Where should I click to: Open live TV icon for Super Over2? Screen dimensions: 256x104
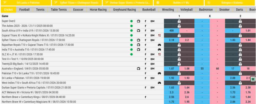click(x=138, y=21)
